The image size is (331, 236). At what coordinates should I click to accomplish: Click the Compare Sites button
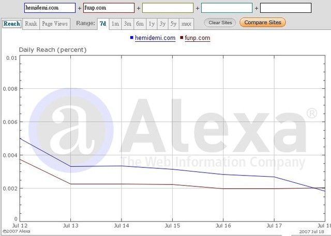coord(263,23)
